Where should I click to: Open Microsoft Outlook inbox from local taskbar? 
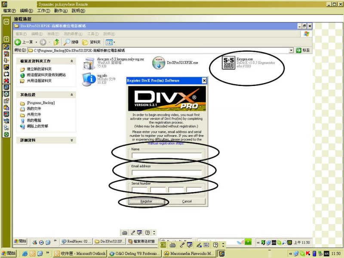point(80,254)
